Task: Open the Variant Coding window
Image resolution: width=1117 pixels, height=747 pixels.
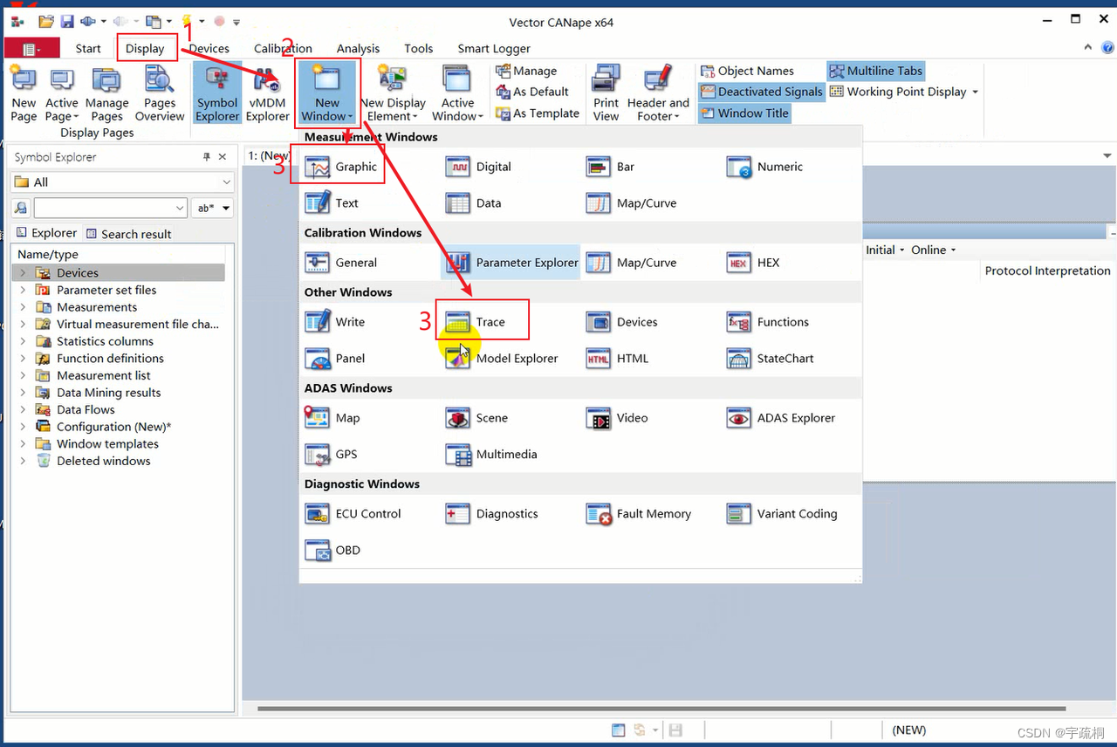Action: tap(782, 514)
